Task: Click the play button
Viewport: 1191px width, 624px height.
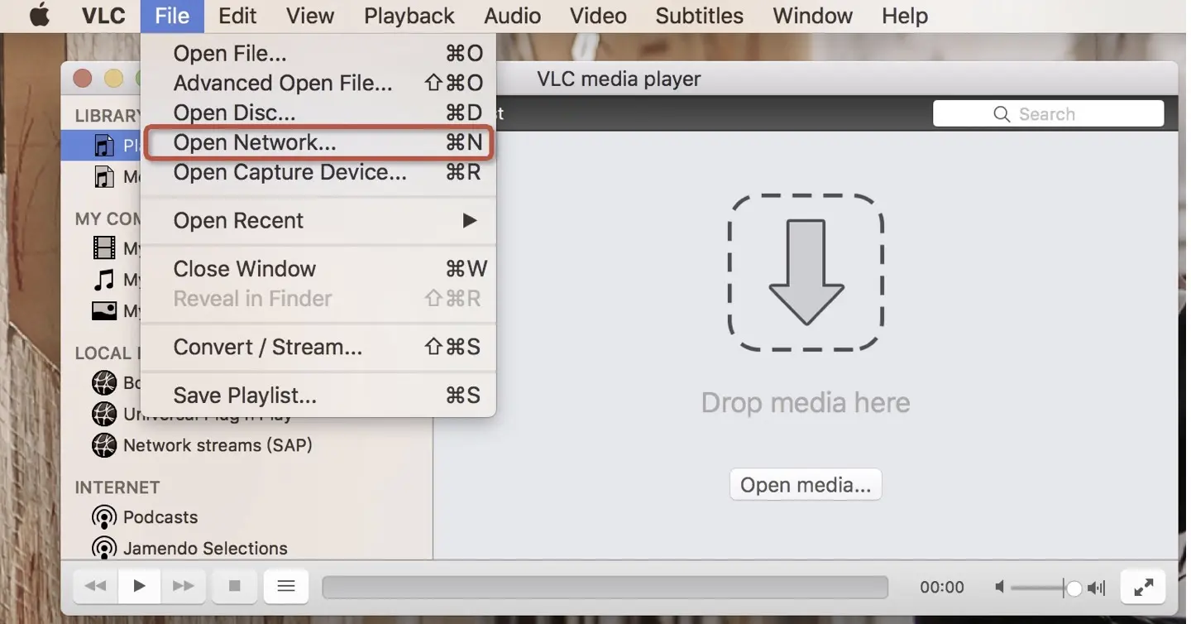Action: click(139, 586)
